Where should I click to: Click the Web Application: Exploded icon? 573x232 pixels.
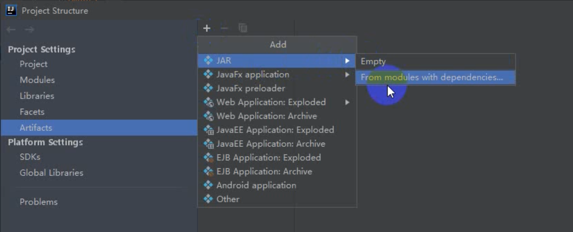(208, 102)
